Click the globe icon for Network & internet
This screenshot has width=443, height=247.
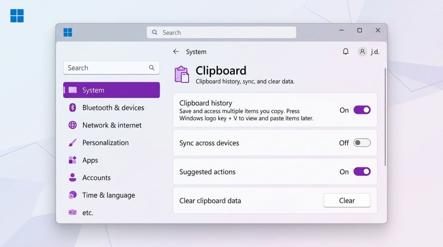pyautogui.click(x=73, y=125)
